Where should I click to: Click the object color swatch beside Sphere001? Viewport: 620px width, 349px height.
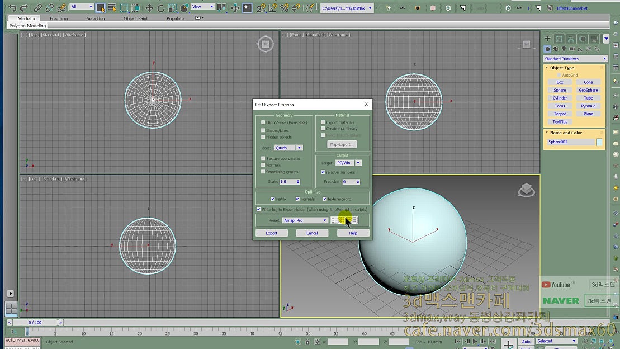599,142
